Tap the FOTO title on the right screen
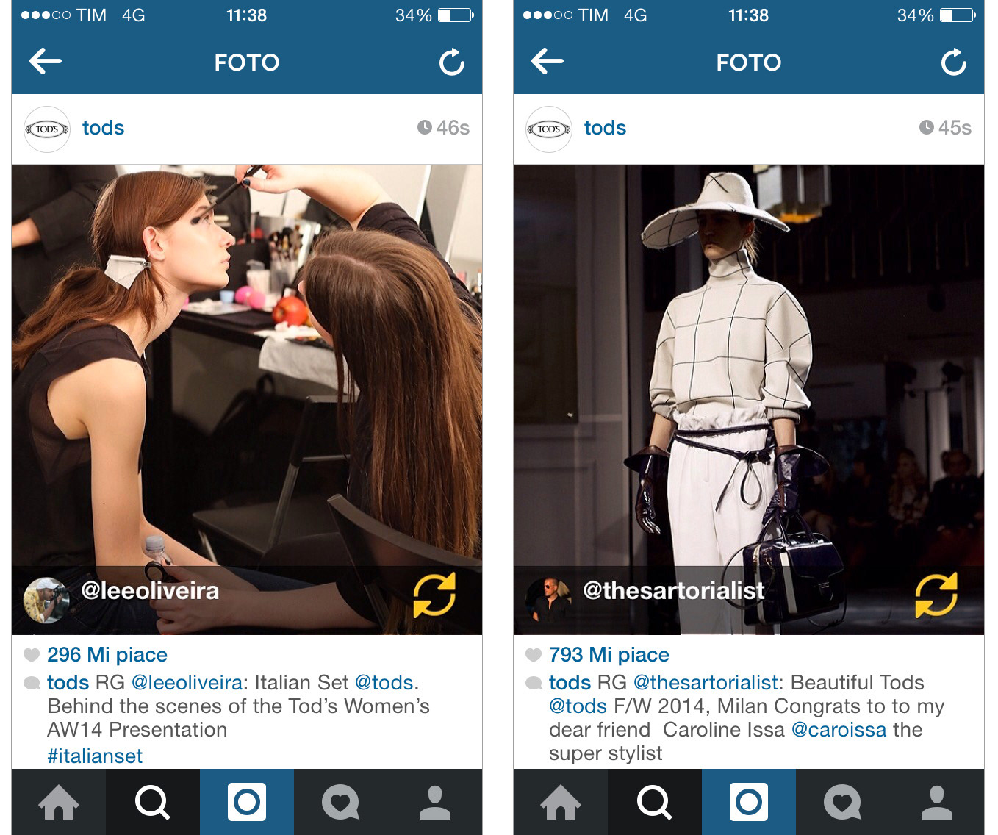The image size is (998, 835). pos(749,62)
